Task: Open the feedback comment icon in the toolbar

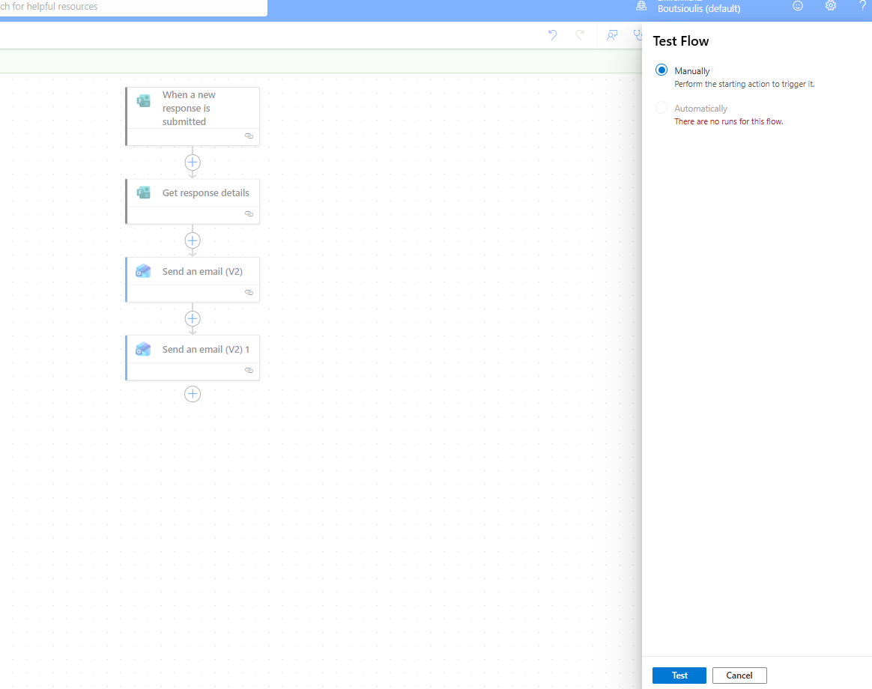Action: 612,35
